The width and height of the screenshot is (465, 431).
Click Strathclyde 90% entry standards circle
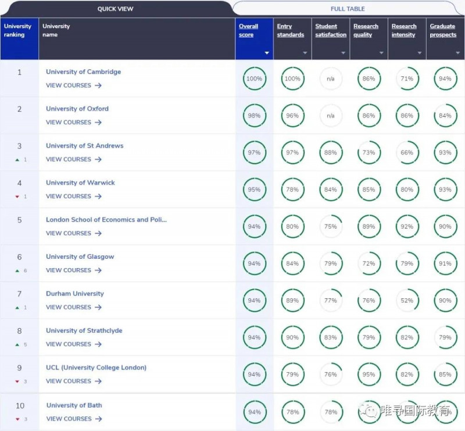coord(292,337)
